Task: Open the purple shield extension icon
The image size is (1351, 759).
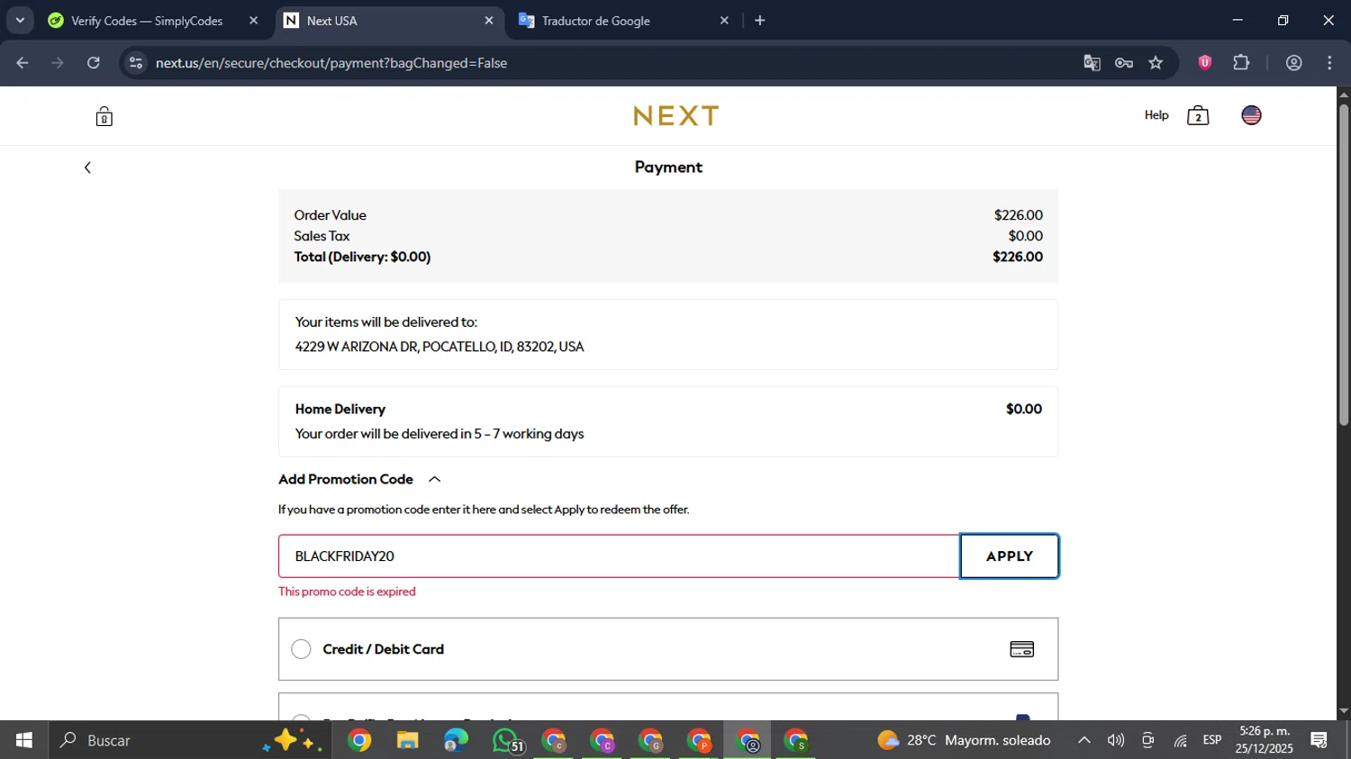Action: click(1205, 63)
